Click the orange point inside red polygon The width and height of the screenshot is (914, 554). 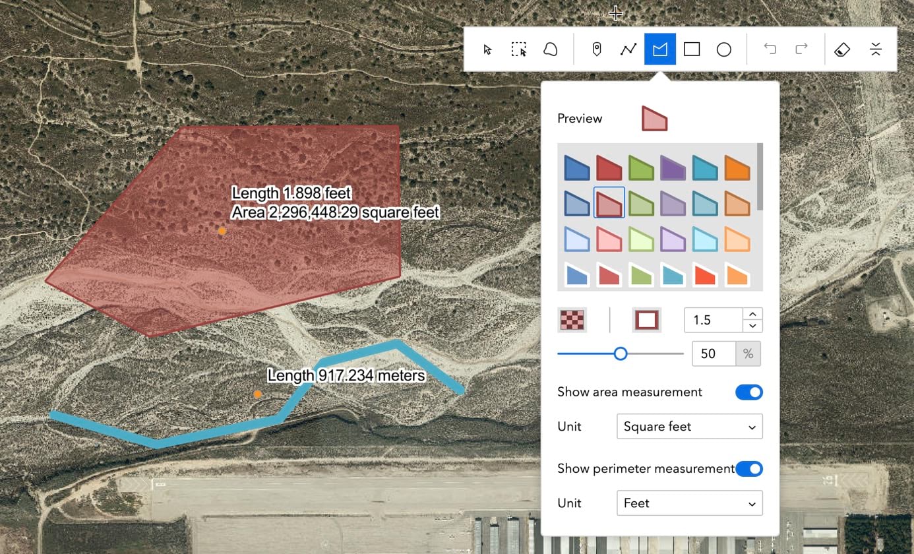click(222, 231)
